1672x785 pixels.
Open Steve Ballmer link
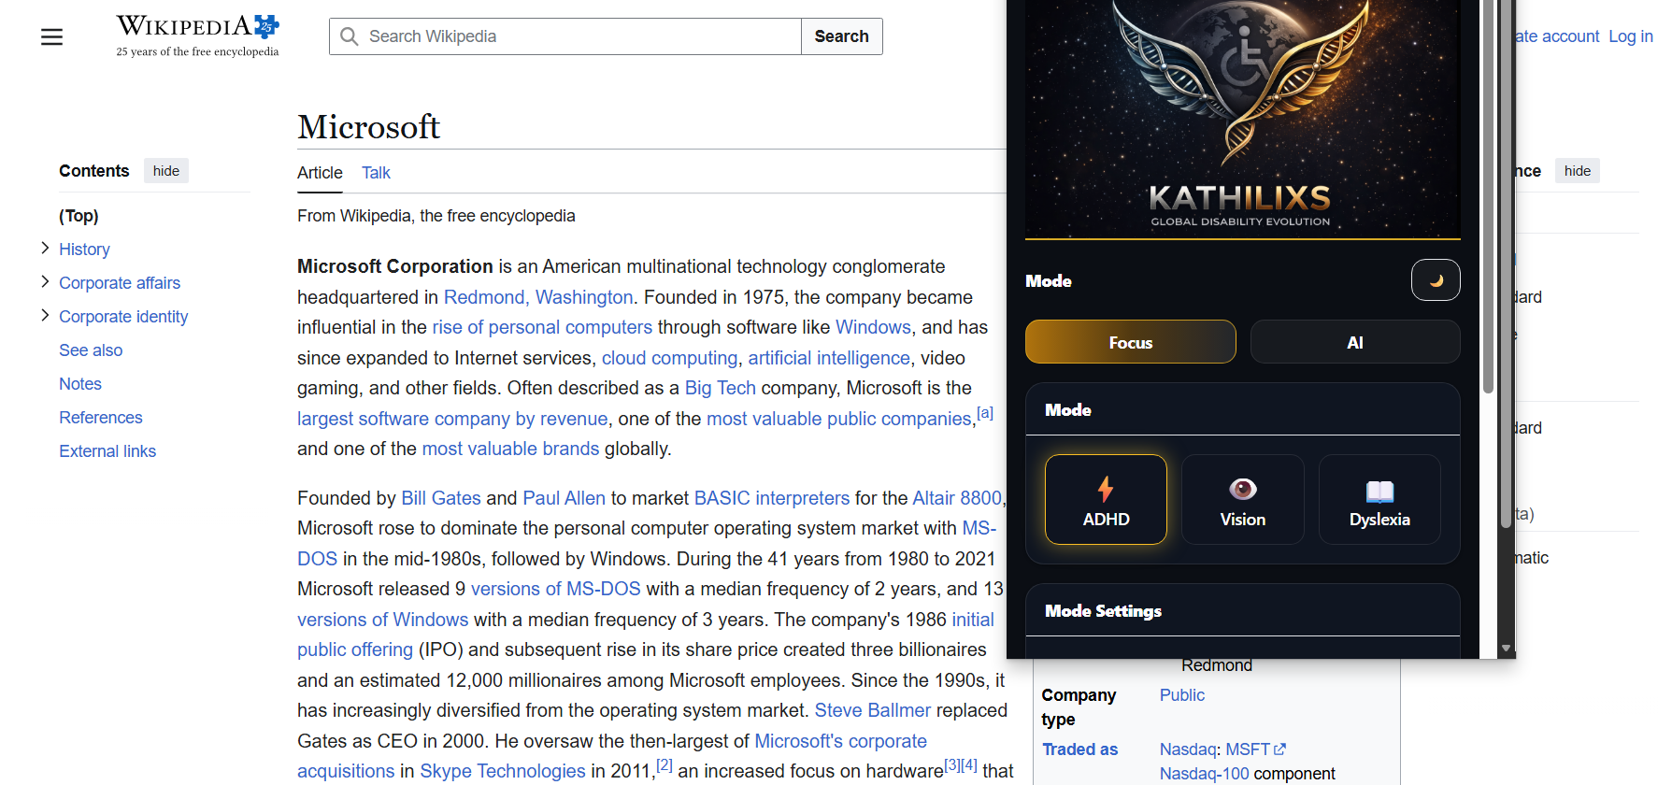[873, 710]
